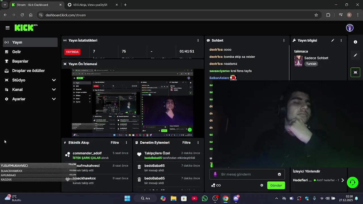
Task: Click the info icon in right rail
Action: 355,42
